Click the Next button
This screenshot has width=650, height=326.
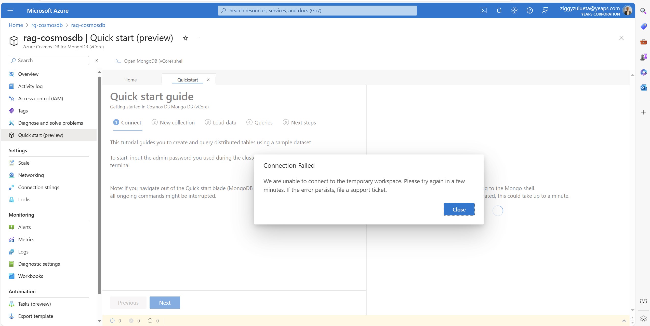[x=165, y=303]
